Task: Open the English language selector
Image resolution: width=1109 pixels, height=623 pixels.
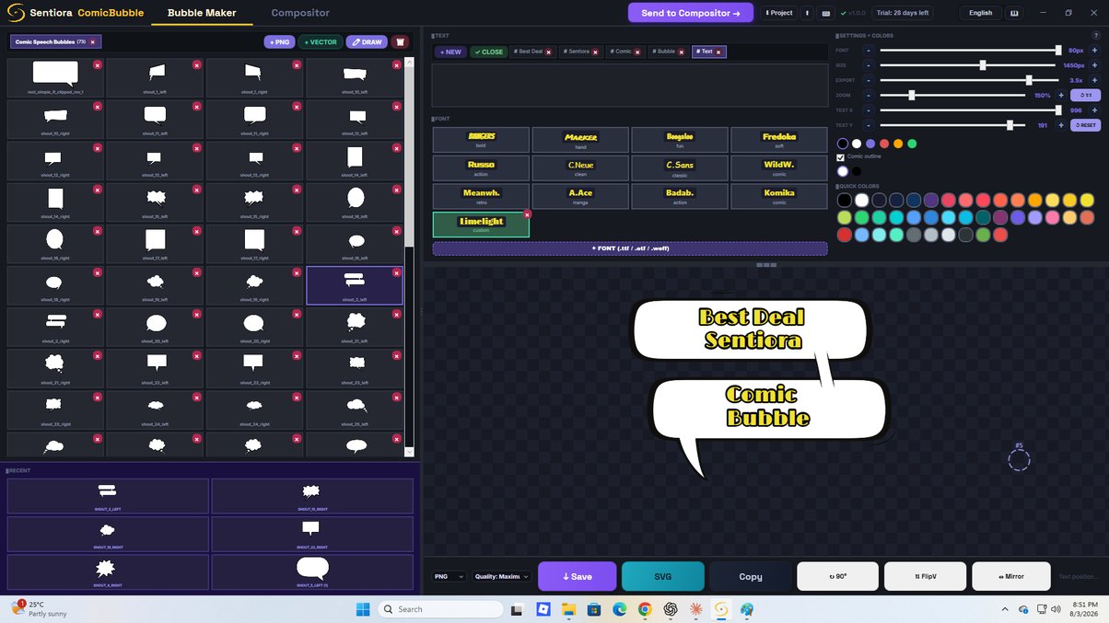Action: pos(980,13)
